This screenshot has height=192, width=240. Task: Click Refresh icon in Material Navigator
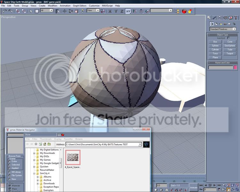(x=40, y=144)
